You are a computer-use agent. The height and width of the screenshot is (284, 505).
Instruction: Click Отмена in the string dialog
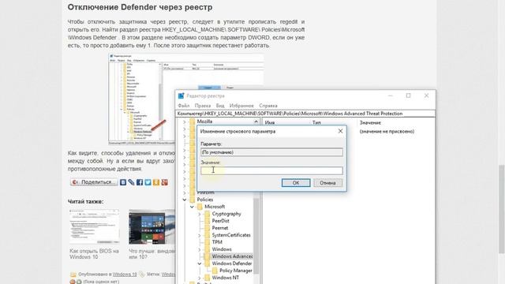328,183
